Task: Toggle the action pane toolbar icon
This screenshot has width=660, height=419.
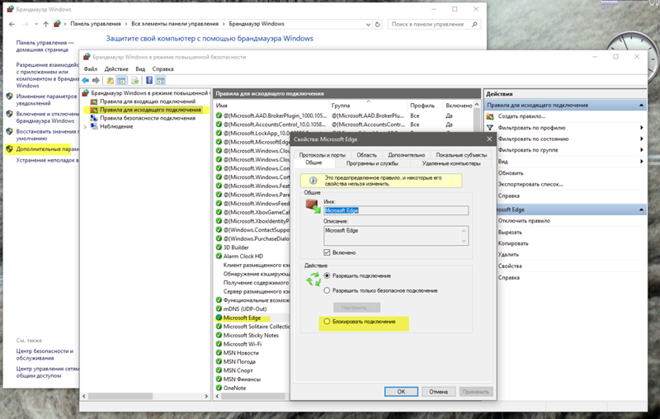Action: tap(160, 80)
